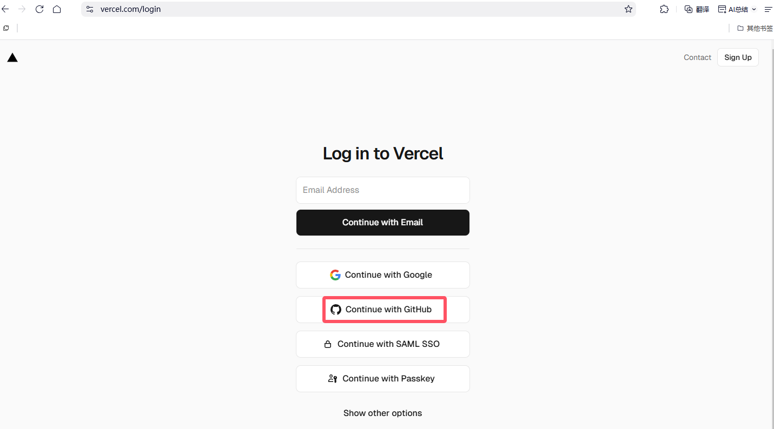Click the passkey person icon on Passkey option
The image size is (774, 429).
click(x=332, y=378)
